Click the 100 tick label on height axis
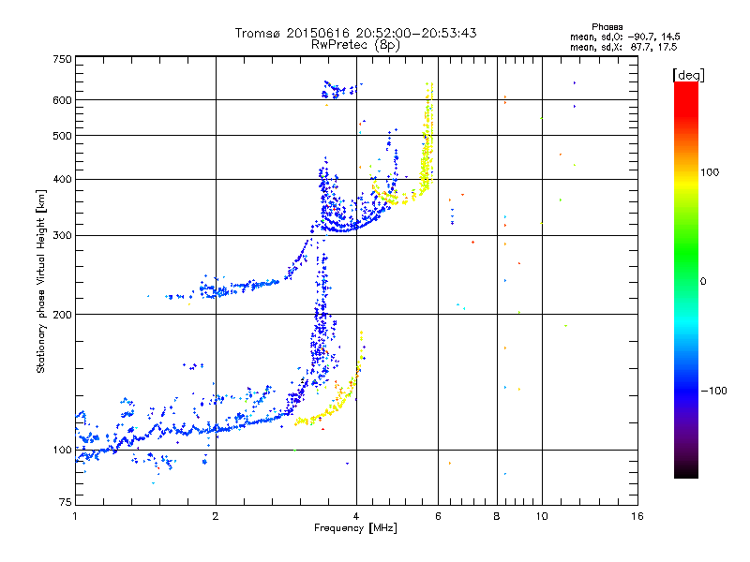Image resolution: width=750 pixels, height=562 pixels. pos(62,450)
